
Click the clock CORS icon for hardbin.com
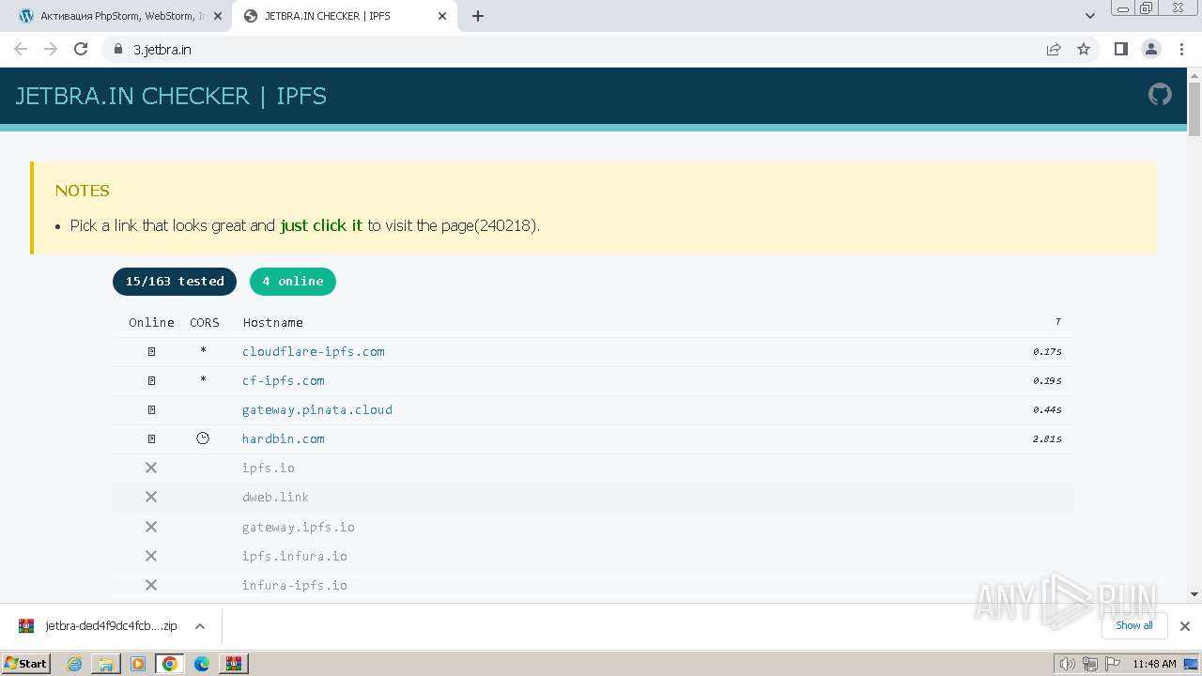(203, 438)
